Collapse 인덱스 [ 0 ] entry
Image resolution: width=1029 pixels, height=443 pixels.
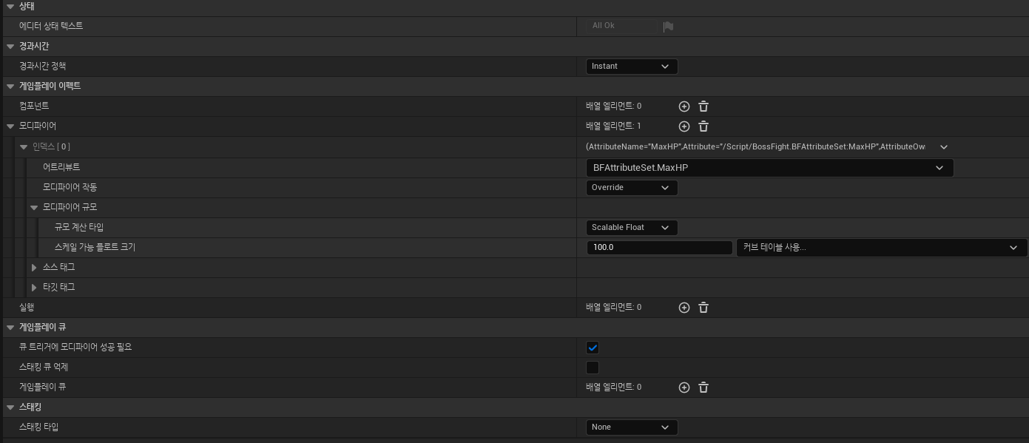(24, 147)
